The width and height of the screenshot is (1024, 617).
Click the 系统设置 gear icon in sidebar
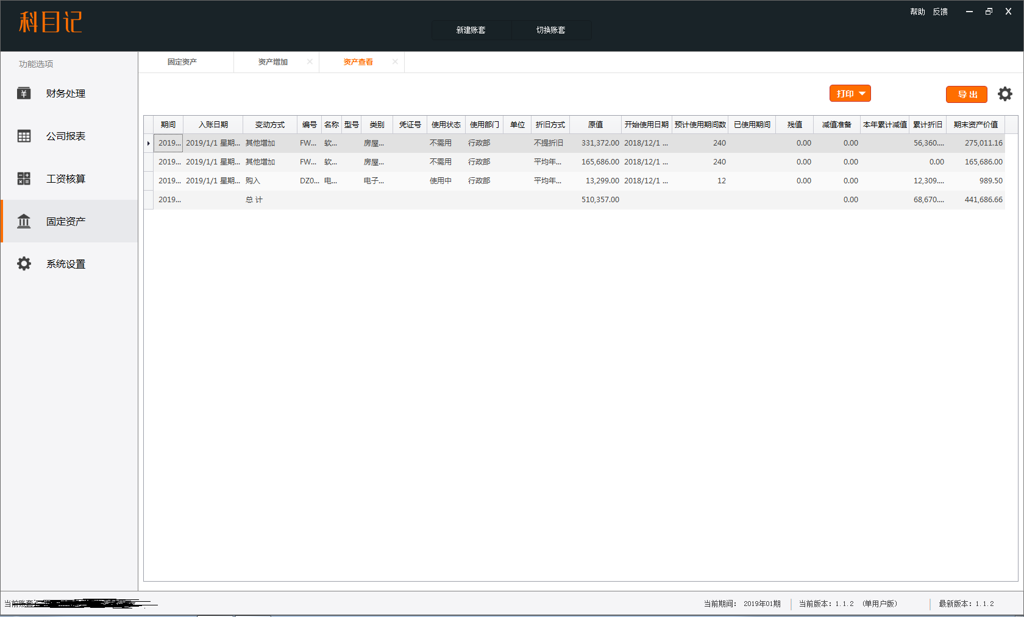tap(24, 264)
